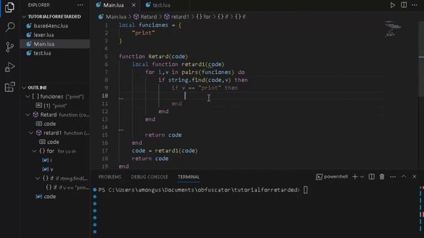Collapse the TUTORIALFORRETARDED folder section

tap(24, 17)
